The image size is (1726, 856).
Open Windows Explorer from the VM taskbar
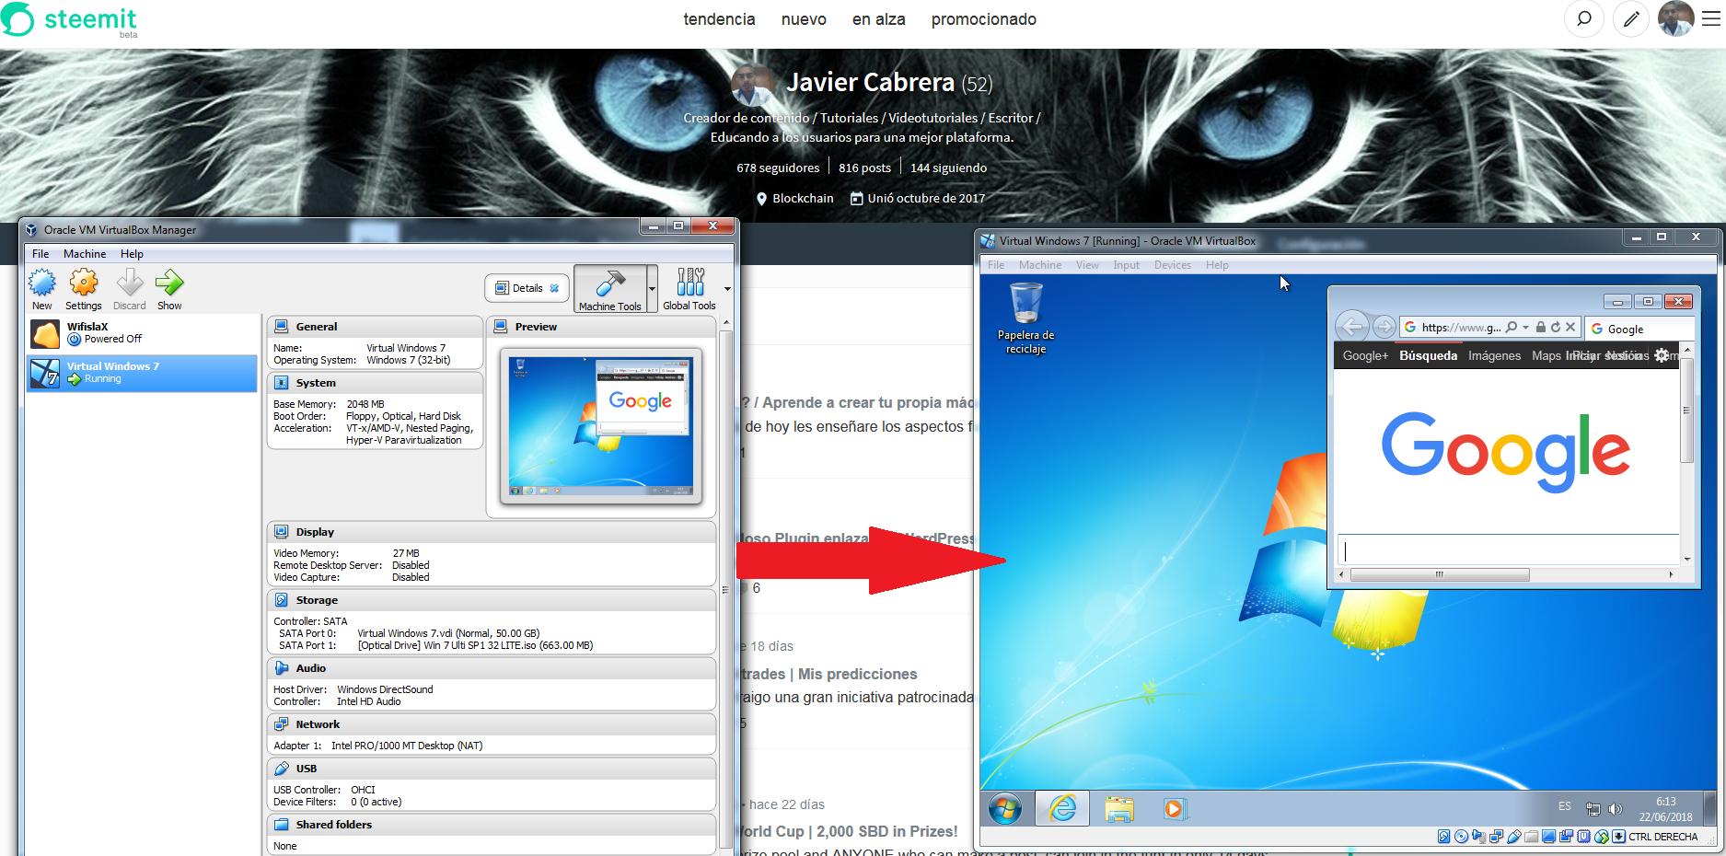1118,809
